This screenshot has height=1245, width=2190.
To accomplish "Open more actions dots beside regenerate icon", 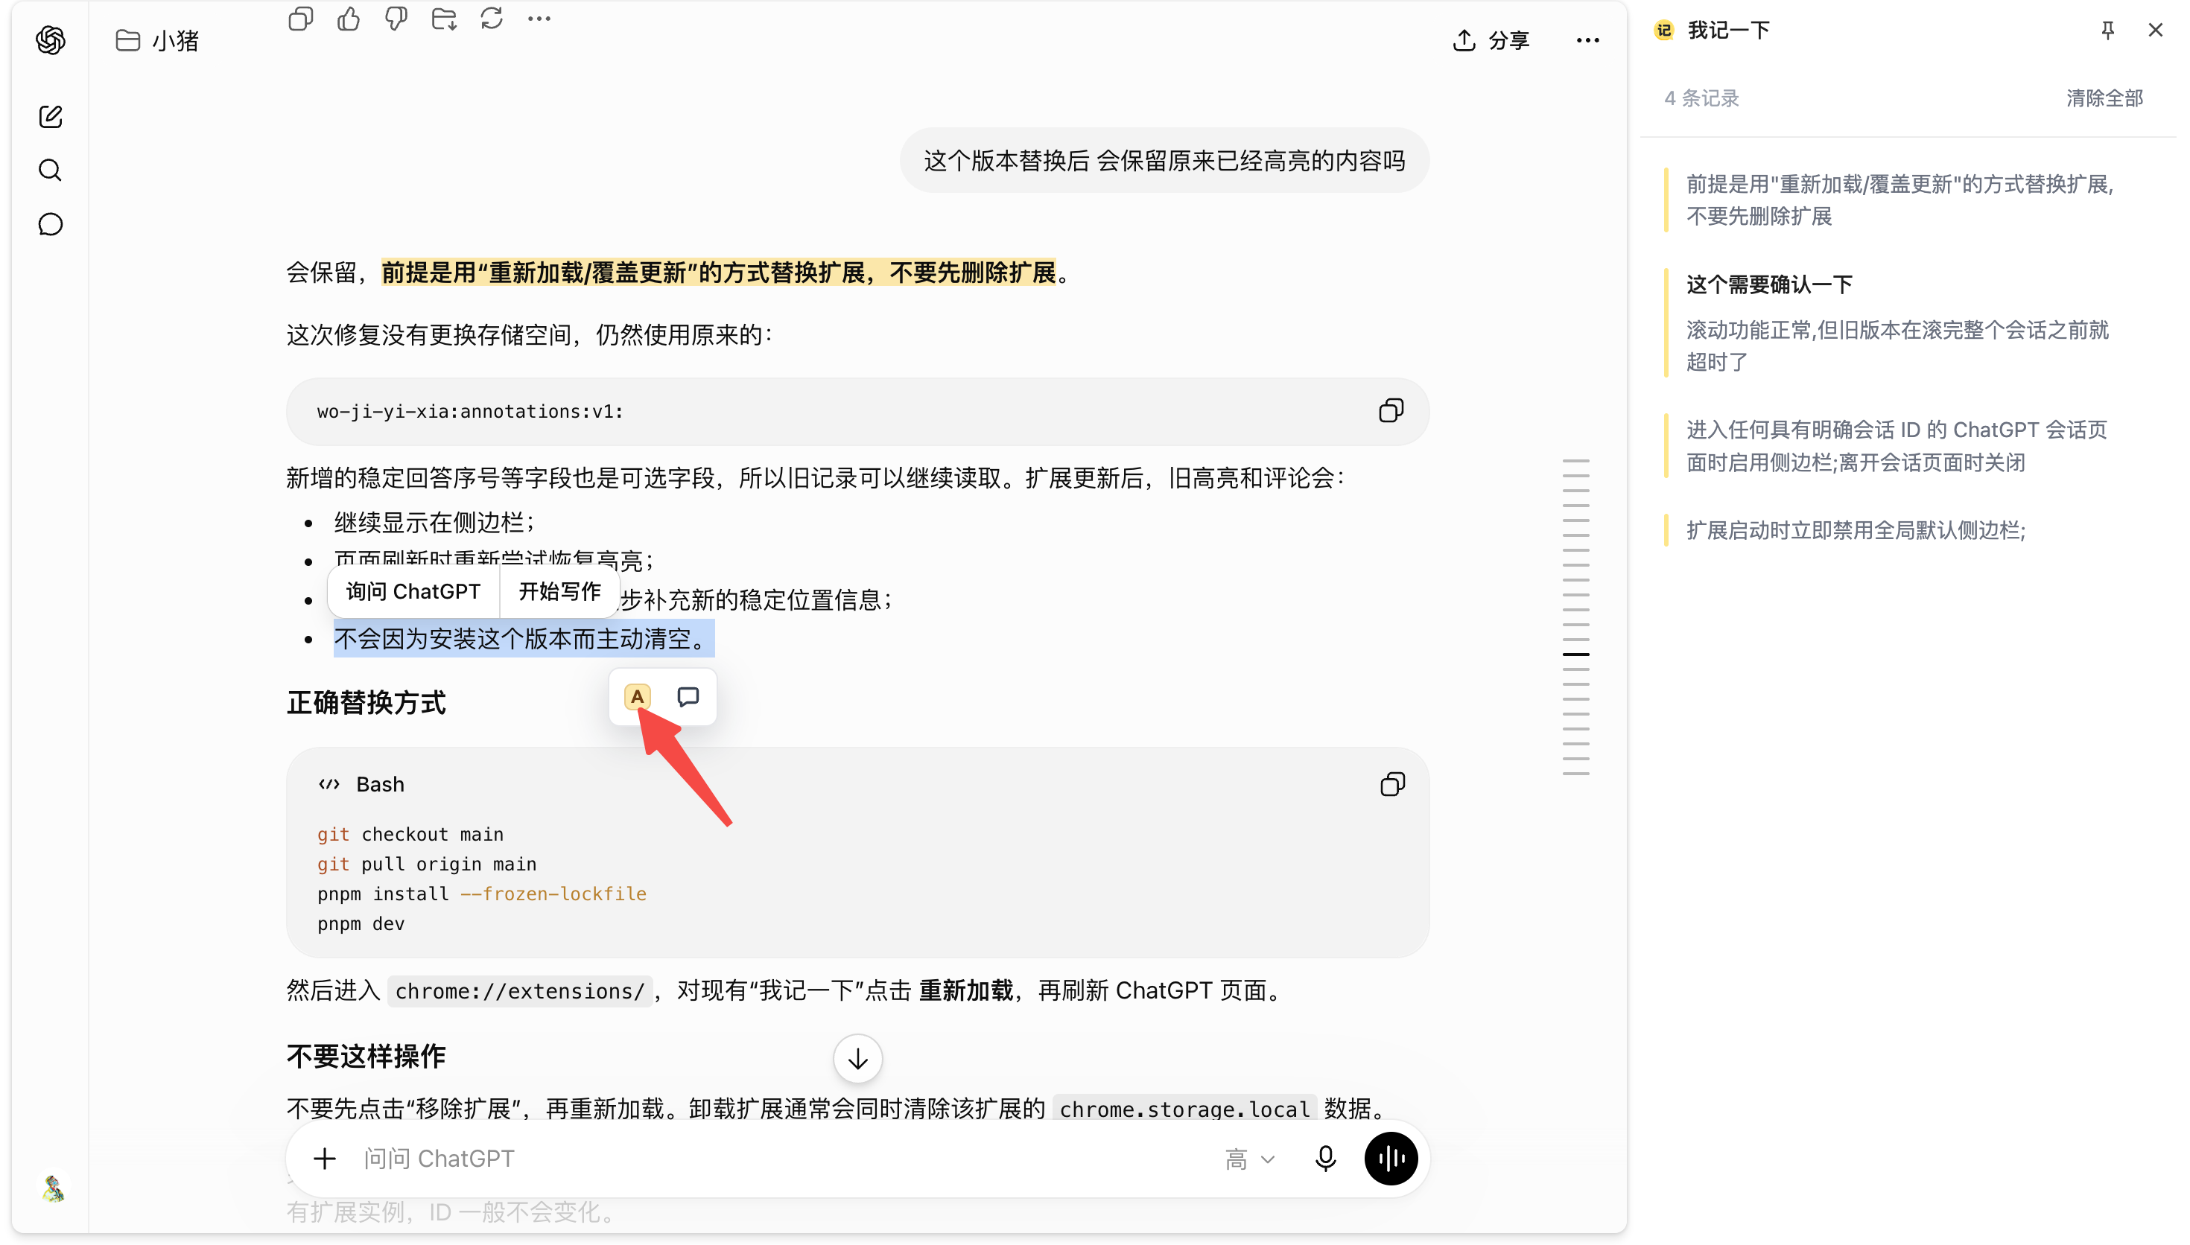I will (539, 18).
